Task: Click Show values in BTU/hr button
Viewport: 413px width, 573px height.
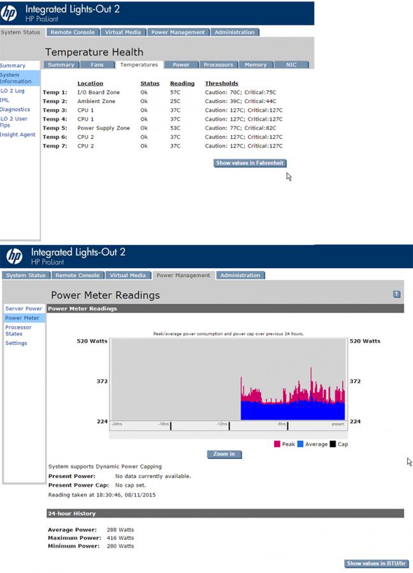Action: pos(376,563)
